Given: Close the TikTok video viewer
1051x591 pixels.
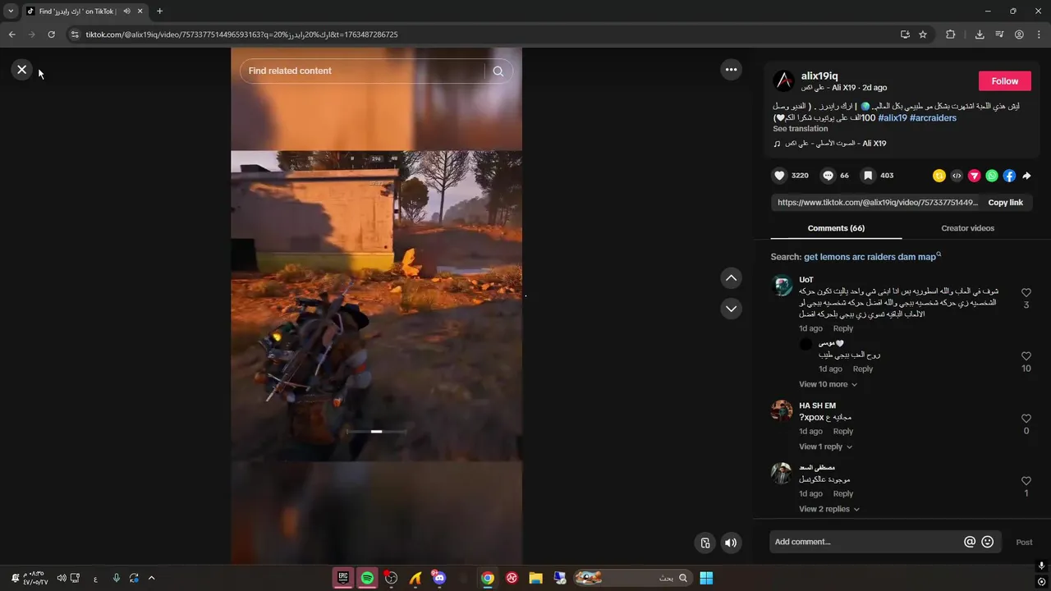Looking at the screenshot, I should pos(22,70).
